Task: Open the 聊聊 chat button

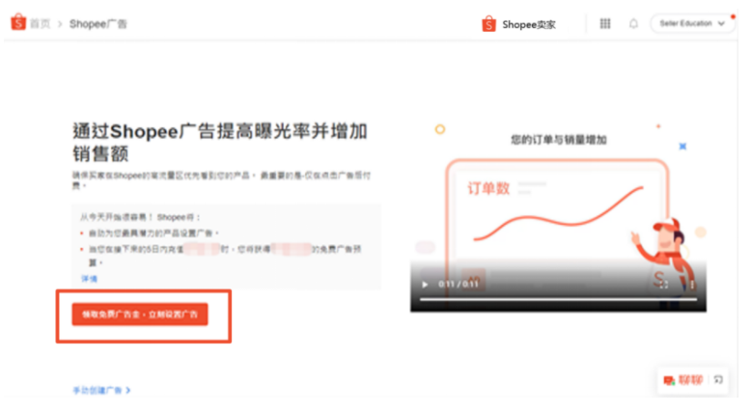Action: click(x=683, y=380)
